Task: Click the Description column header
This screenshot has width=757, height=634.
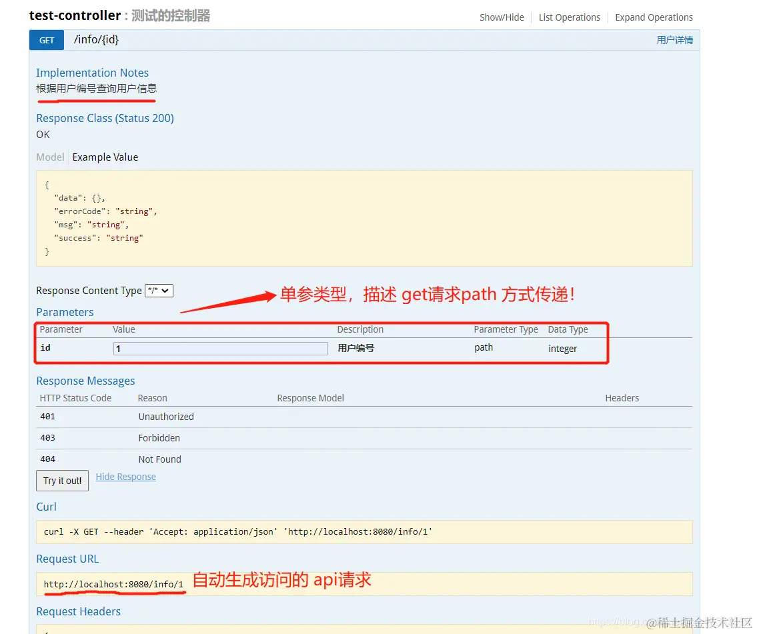Action: pyautogui.click(x=360, y=329)
